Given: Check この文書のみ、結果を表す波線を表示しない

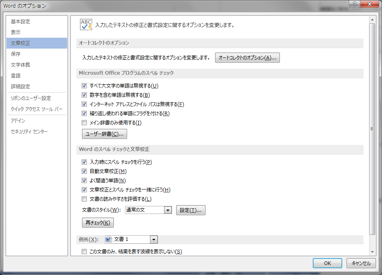Looking at the screenshot, I should click(x=84, y=252).
